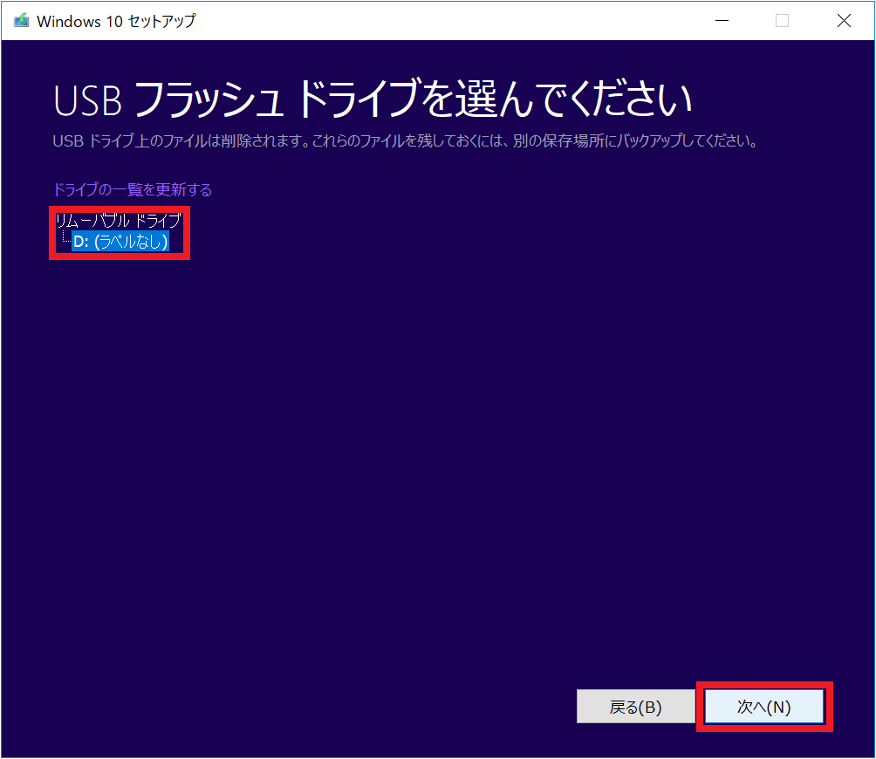Click empty title bar area right of title

[x=436, y=21]
